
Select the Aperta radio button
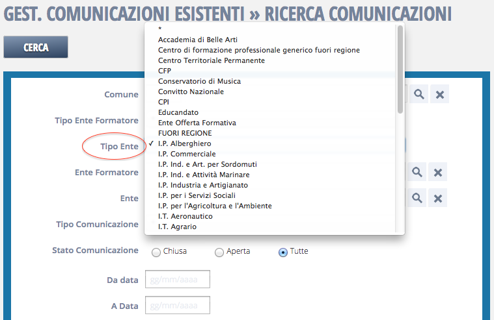[219, 252]
